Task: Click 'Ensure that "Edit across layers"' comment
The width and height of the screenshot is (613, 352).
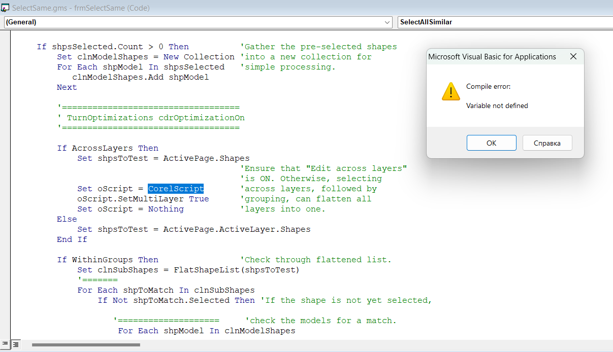Action: pos(324,168)
